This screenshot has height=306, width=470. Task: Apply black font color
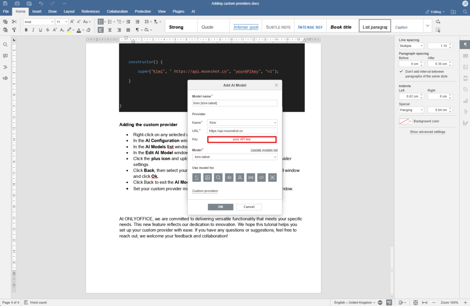(x=79, y=30)
